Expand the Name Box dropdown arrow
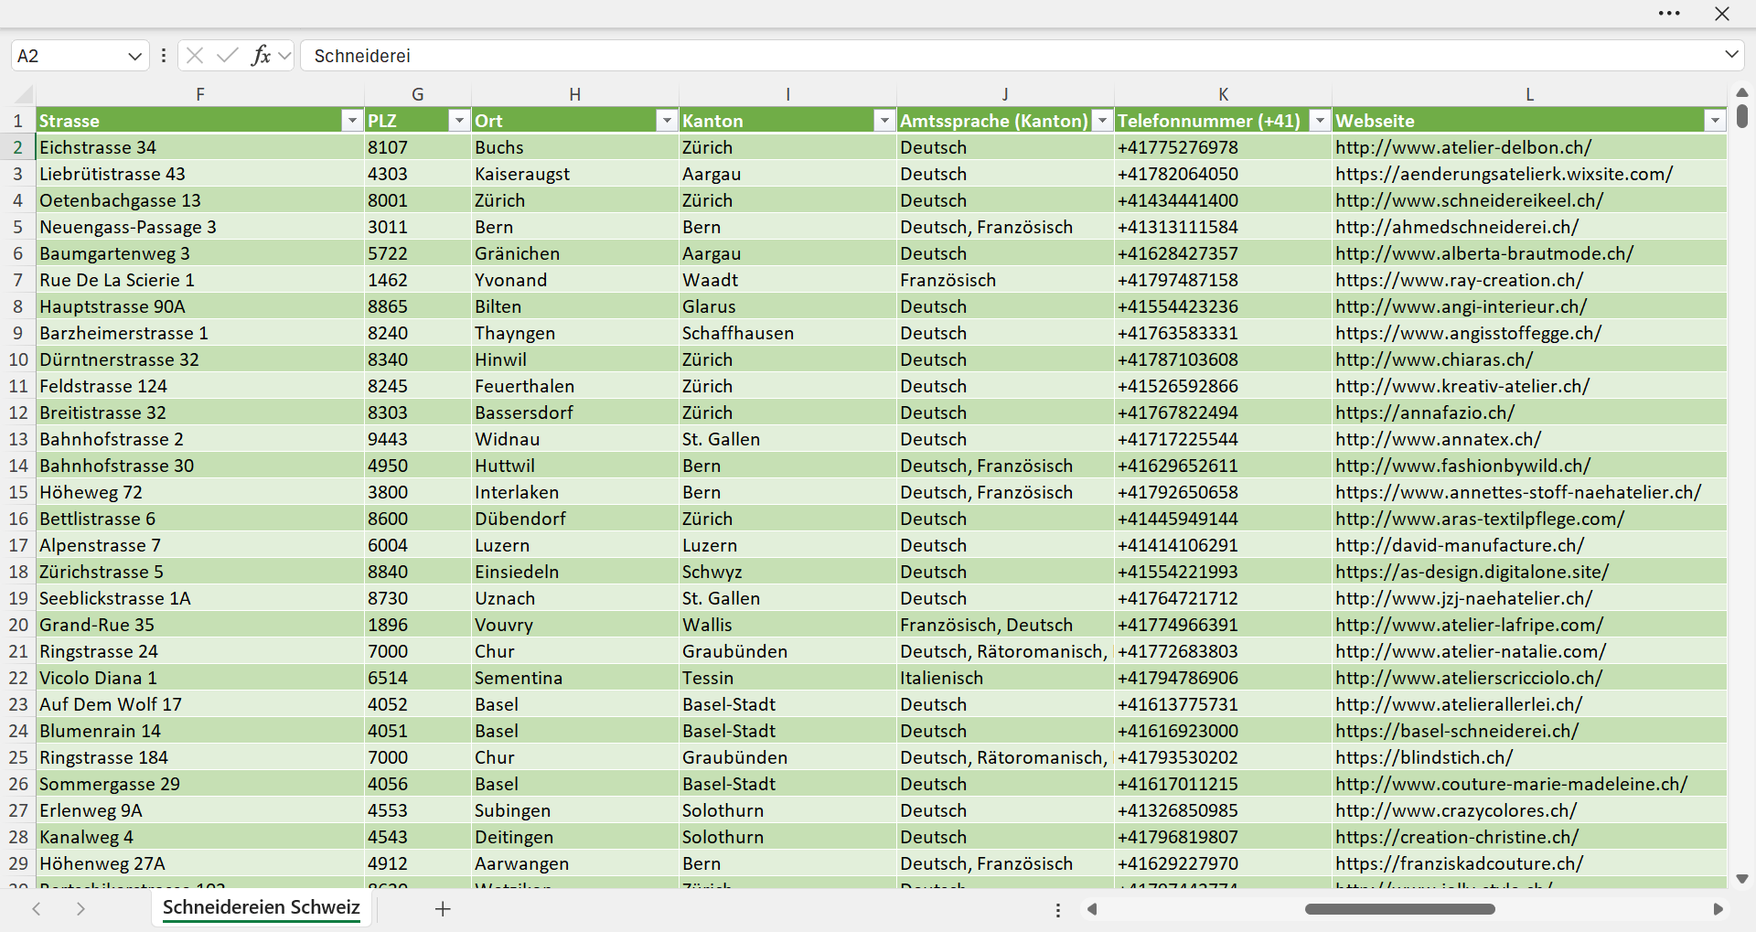Image resolution: width=1756 pixels, height=932 pixels. pos(134,56)
